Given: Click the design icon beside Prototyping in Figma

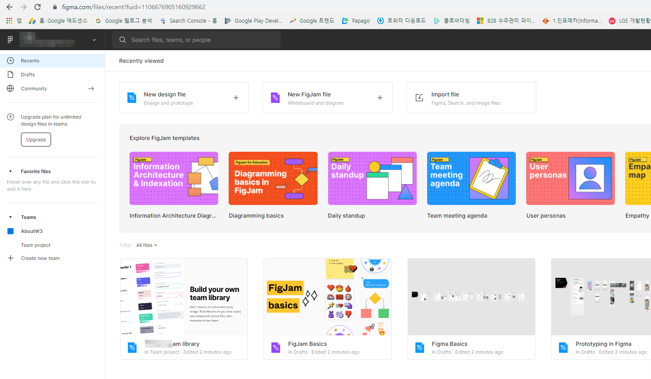Looking at the screenshot, I should tap(563, 348).
